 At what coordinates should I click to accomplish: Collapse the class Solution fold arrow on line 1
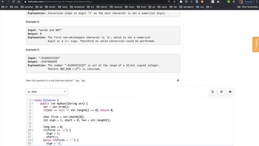[x=32, y=100]
